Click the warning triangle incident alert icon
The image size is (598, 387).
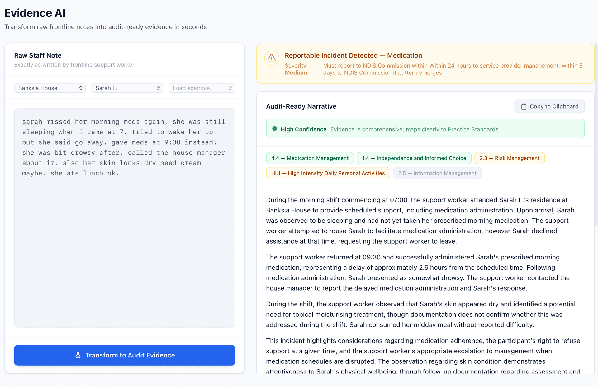[x=271, y=58]
